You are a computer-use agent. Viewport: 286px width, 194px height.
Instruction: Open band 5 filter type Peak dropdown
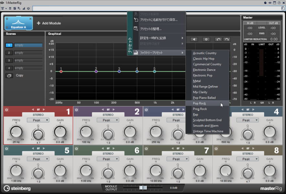[38, 159]
